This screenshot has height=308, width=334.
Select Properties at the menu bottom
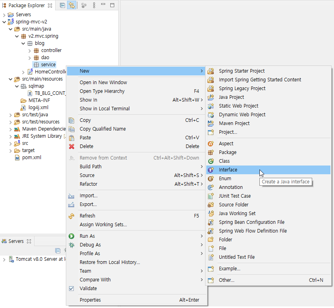(x=136, y=300)
